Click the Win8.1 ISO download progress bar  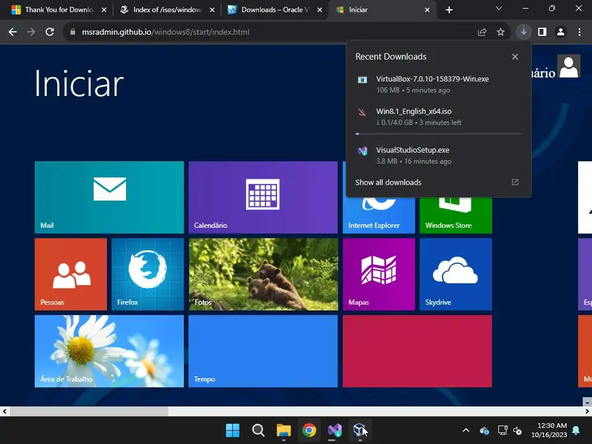click(x=438, y=134)
